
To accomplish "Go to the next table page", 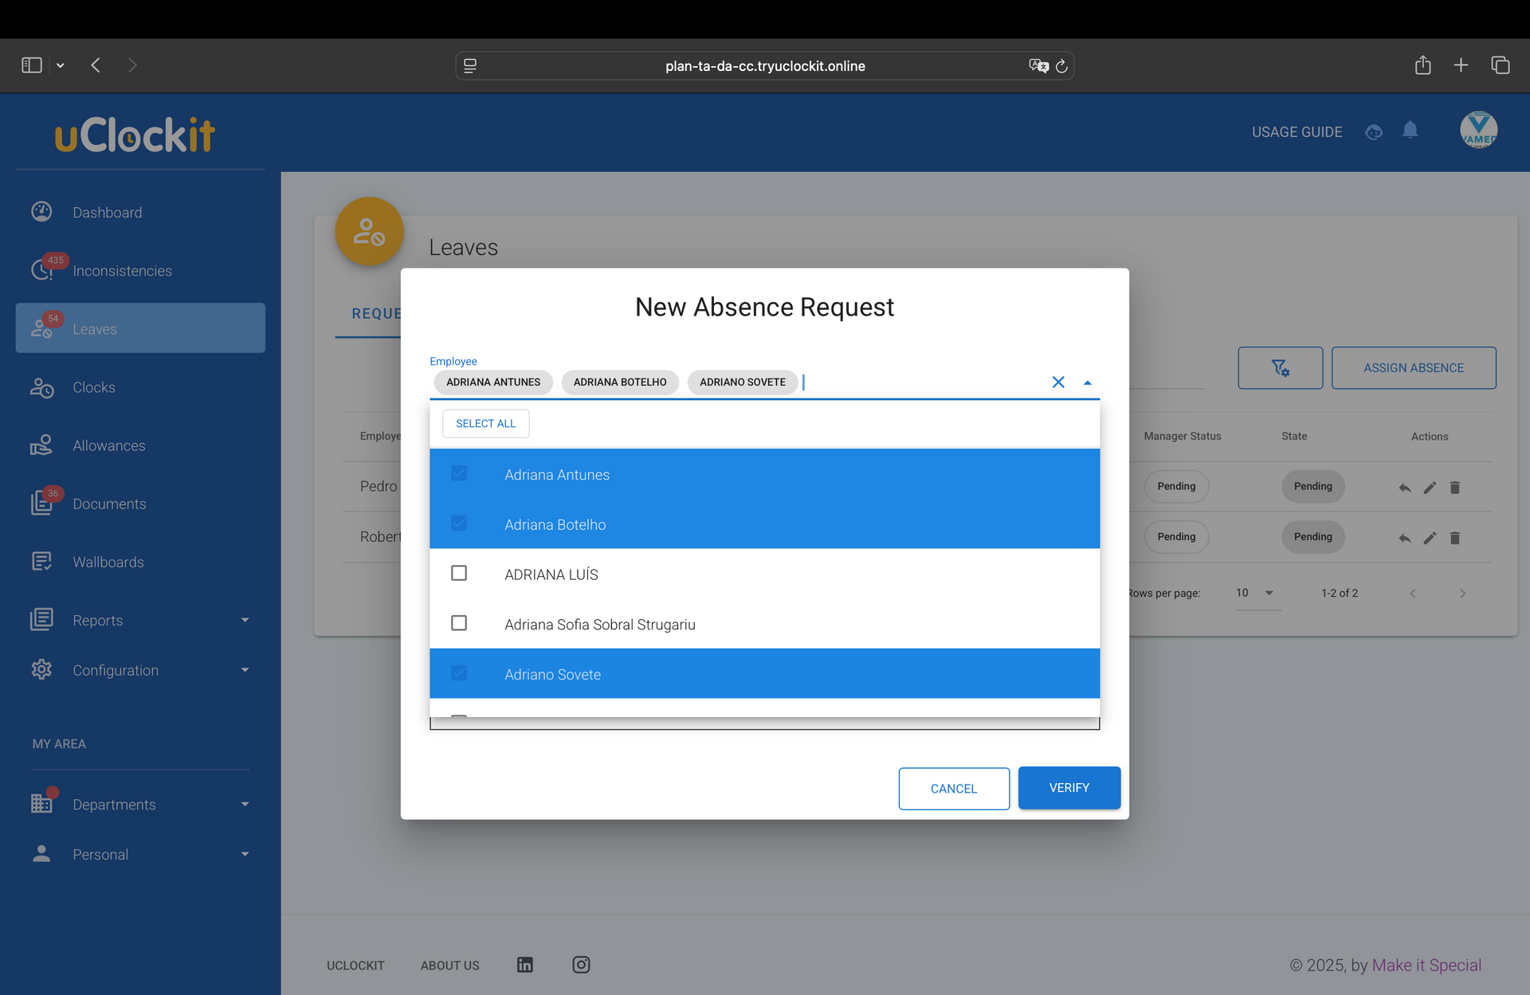I will [1462, 593].
